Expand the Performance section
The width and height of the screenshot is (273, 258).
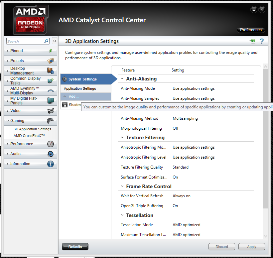point(8,144)
